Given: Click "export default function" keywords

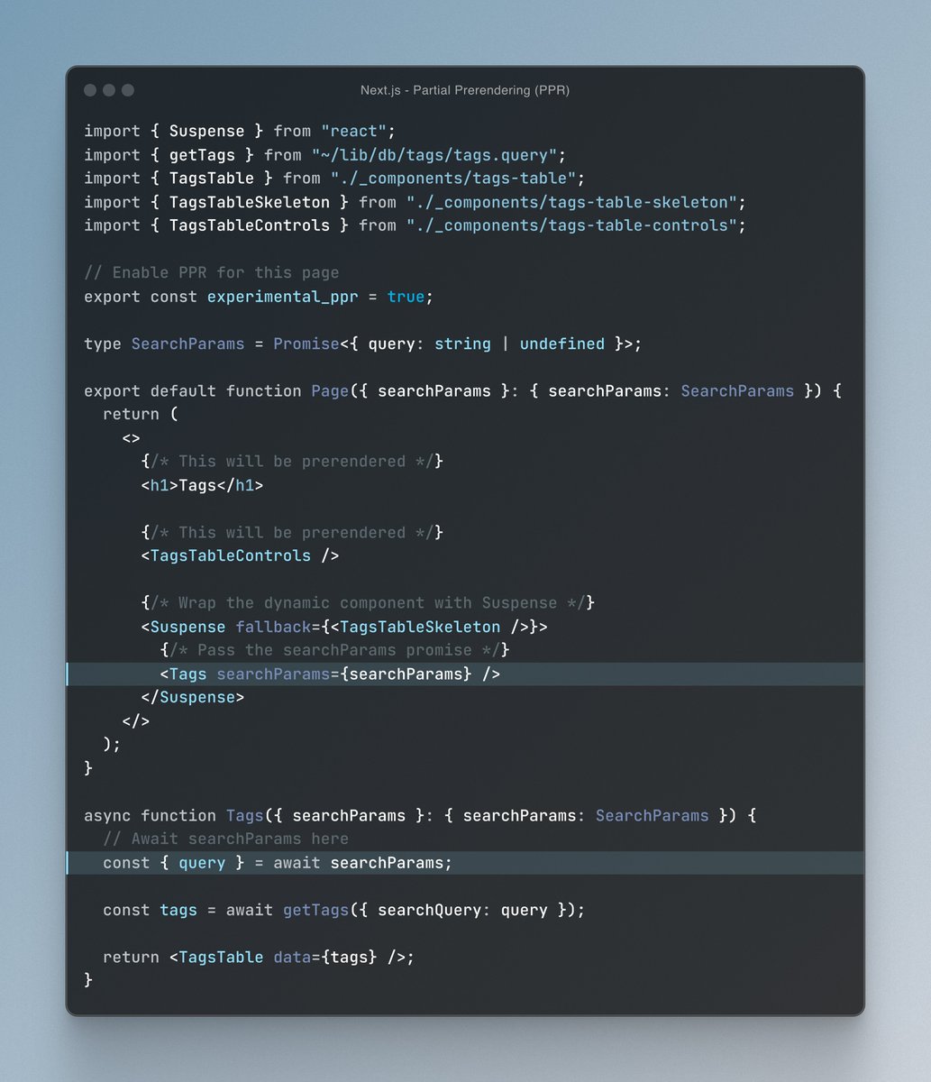Looking at the screenshot, I should coord(193,390).
